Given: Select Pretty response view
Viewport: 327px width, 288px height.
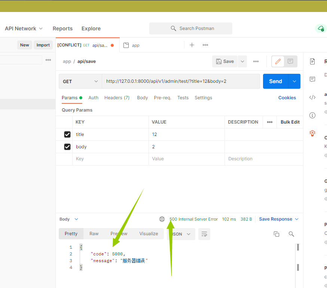Looking at the screenshot, I should click(71, 234).
